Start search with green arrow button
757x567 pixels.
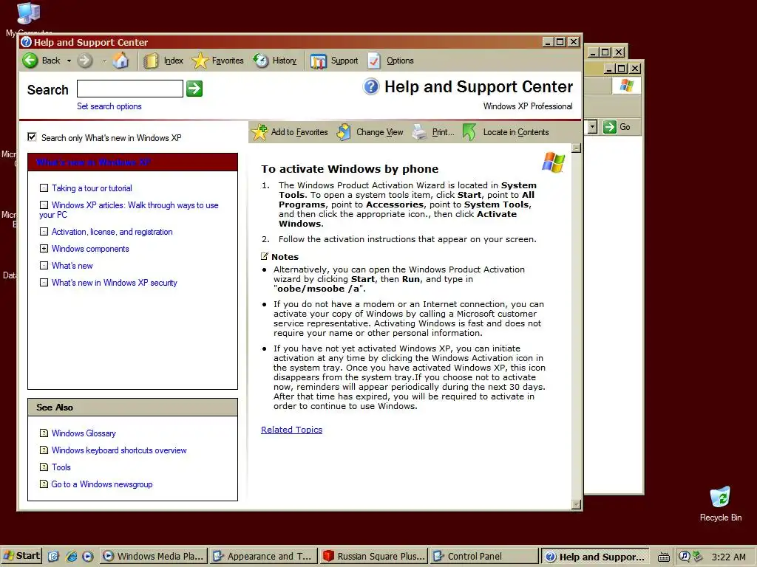click(x=194, y=89)
